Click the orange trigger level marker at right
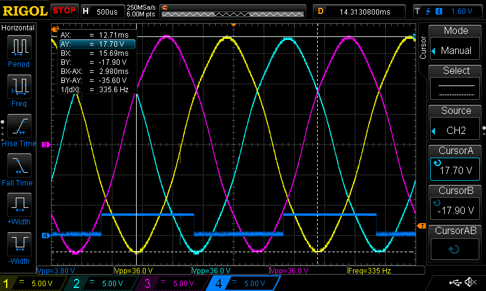 coord(421,226)
